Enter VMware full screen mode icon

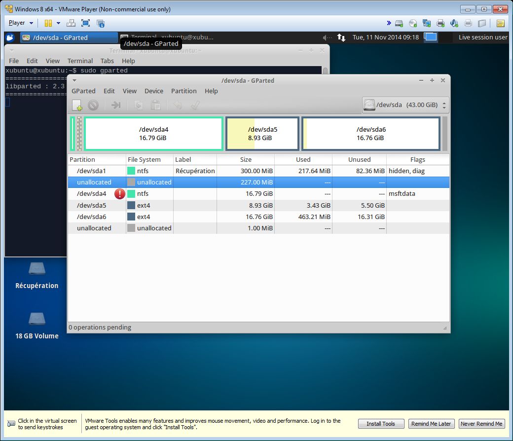[x=86, y=23]
